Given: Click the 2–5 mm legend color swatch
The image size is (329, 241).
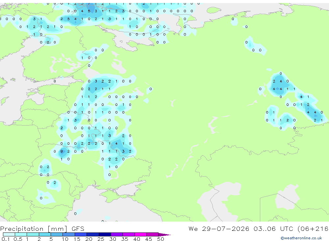Looking at the screenshot, I should tap(45, 234).
